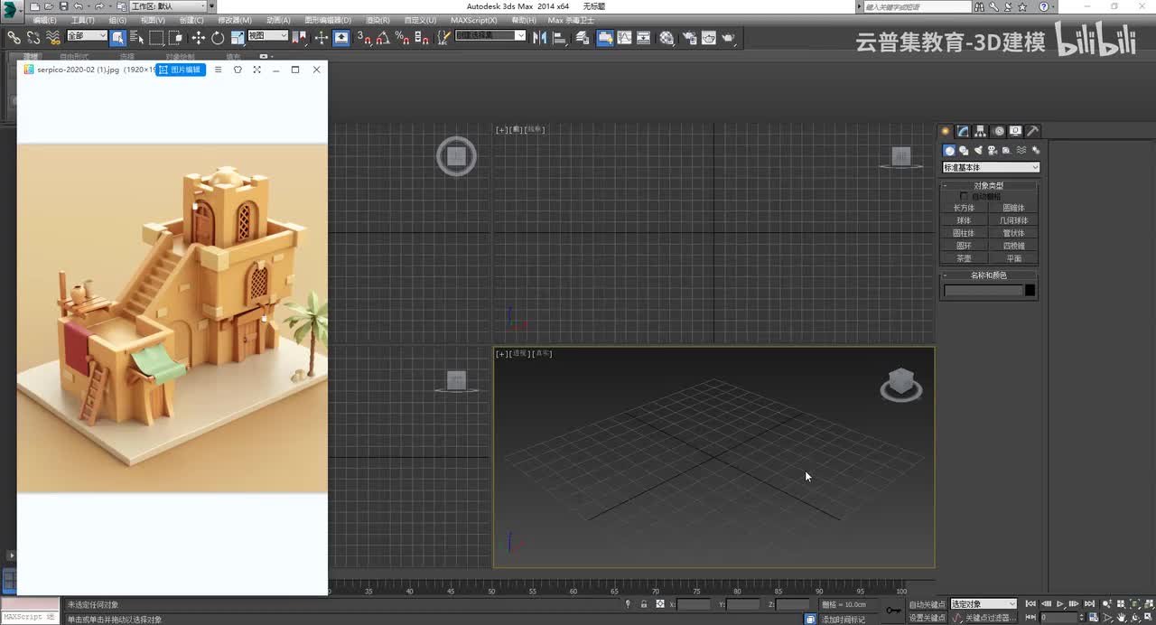This screenshot has height=625, width=1156.
Task: Open the Render Setup icon
Action: point(690,37)
